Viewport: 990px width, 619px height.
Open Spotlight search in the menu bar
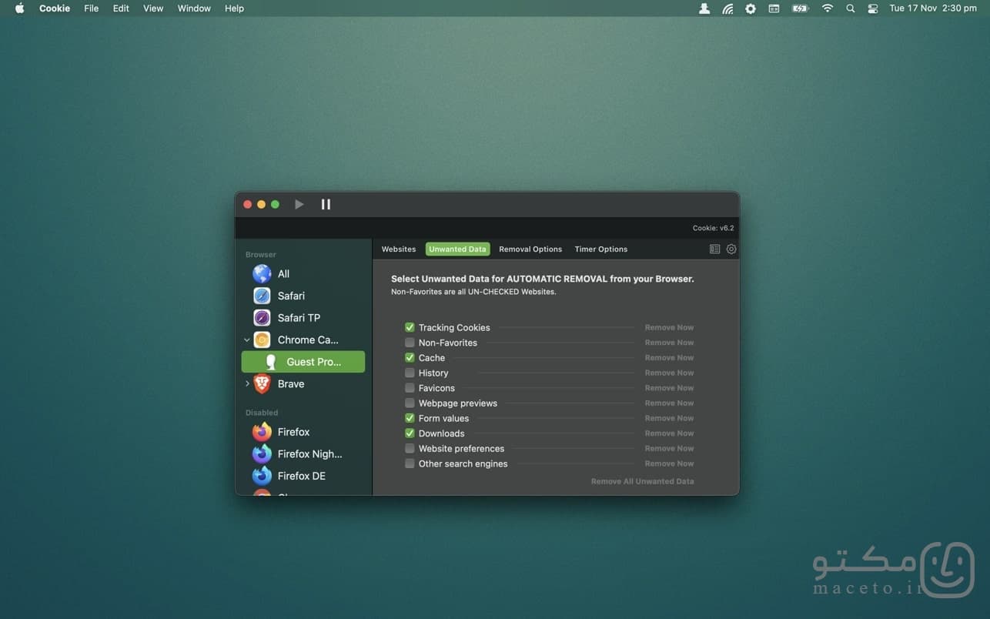850,8
